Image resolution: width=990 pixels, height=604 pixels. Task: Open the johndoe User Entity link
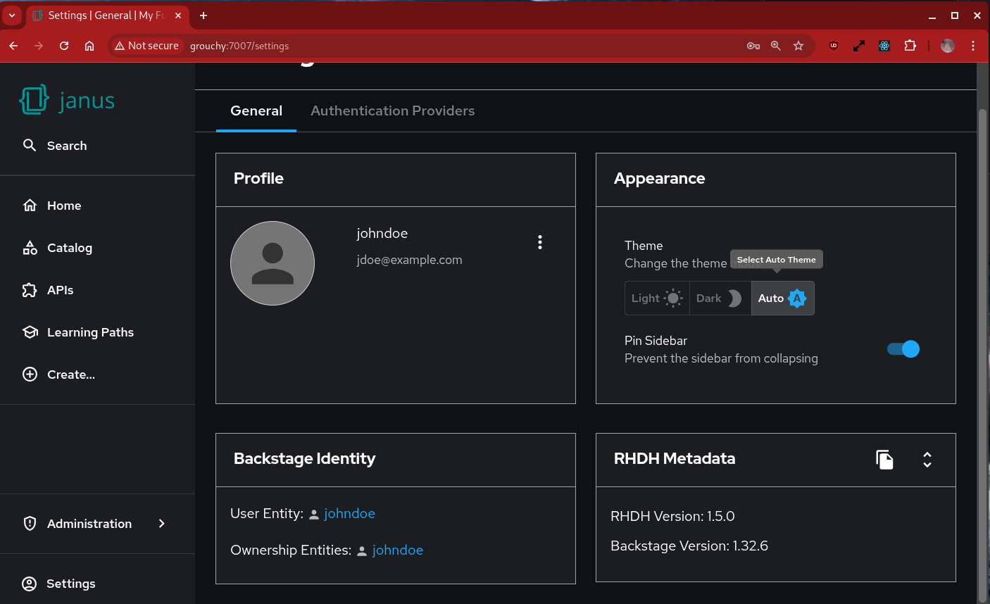349,514
